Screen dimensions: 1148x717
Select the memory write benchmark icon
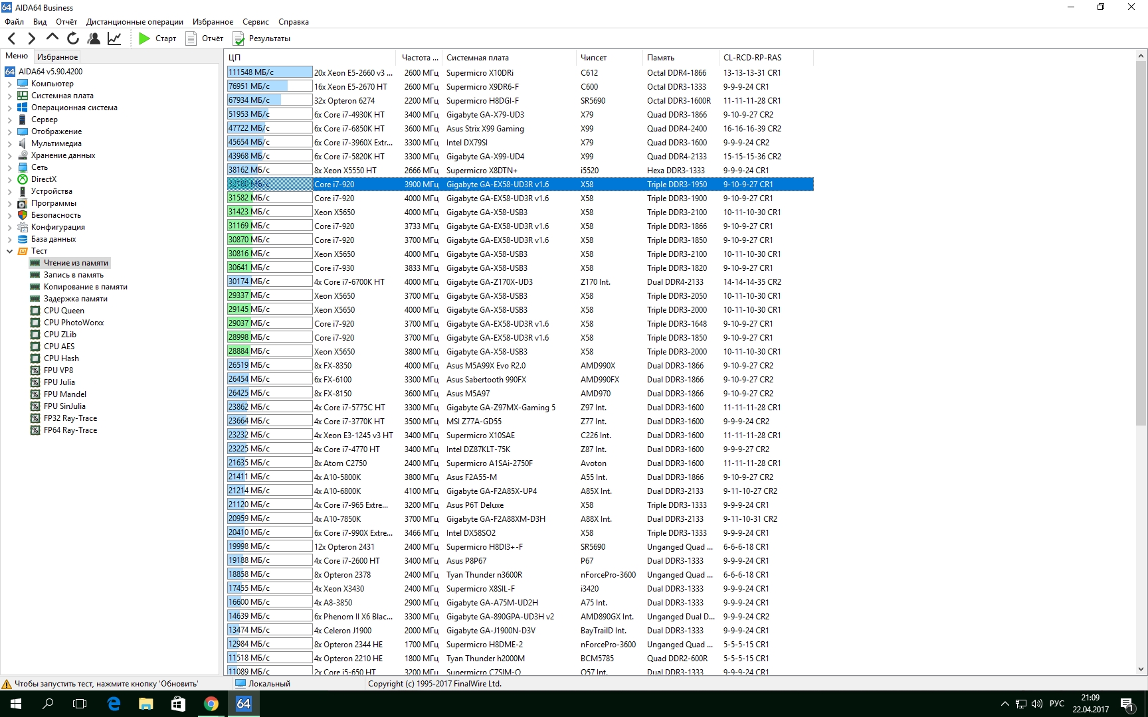tap(35, 275)
